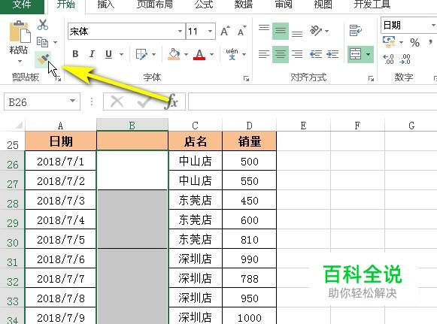The width and height of the screenshot is (437, 324).
Task: Click the text Orientation icon
Action: pyautogui.click(x=316, y=30)
